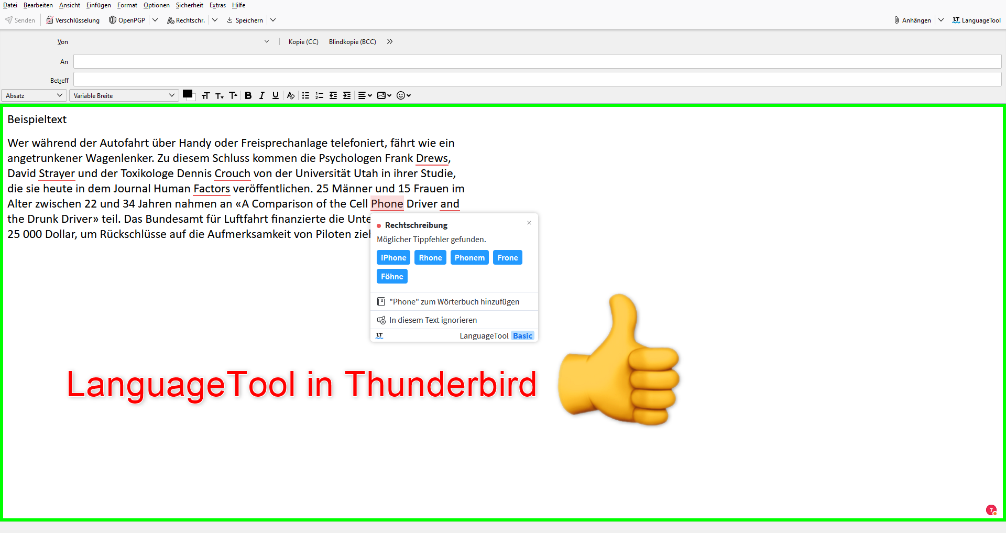Click the red LanguageTool error counter
This screenshot has height=533, width=1006.
point(991,510)
